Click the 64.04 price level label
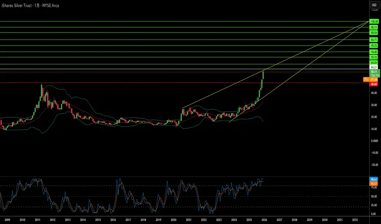This screenshot has width=381, height=224. coord(374,63)
